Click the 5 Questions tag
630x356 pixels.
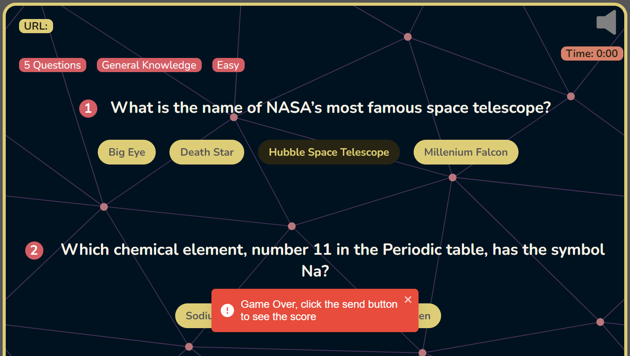point(52,65)
